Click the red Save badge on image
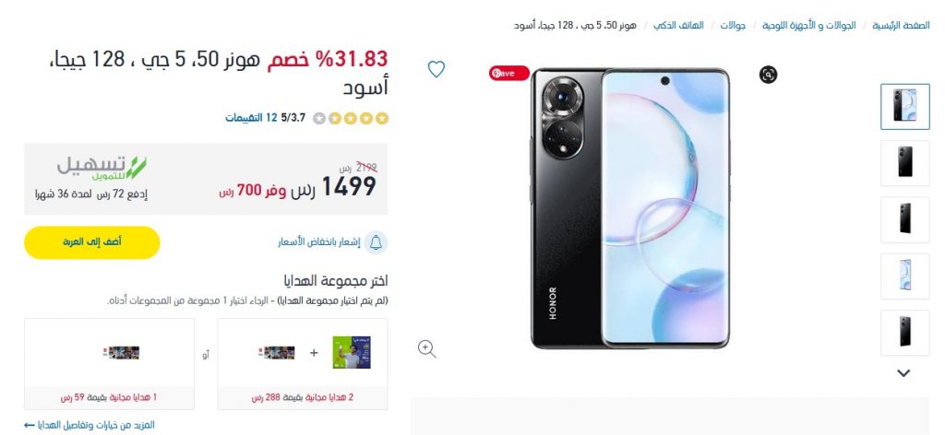945x435 pixels. tap(509, 73)
